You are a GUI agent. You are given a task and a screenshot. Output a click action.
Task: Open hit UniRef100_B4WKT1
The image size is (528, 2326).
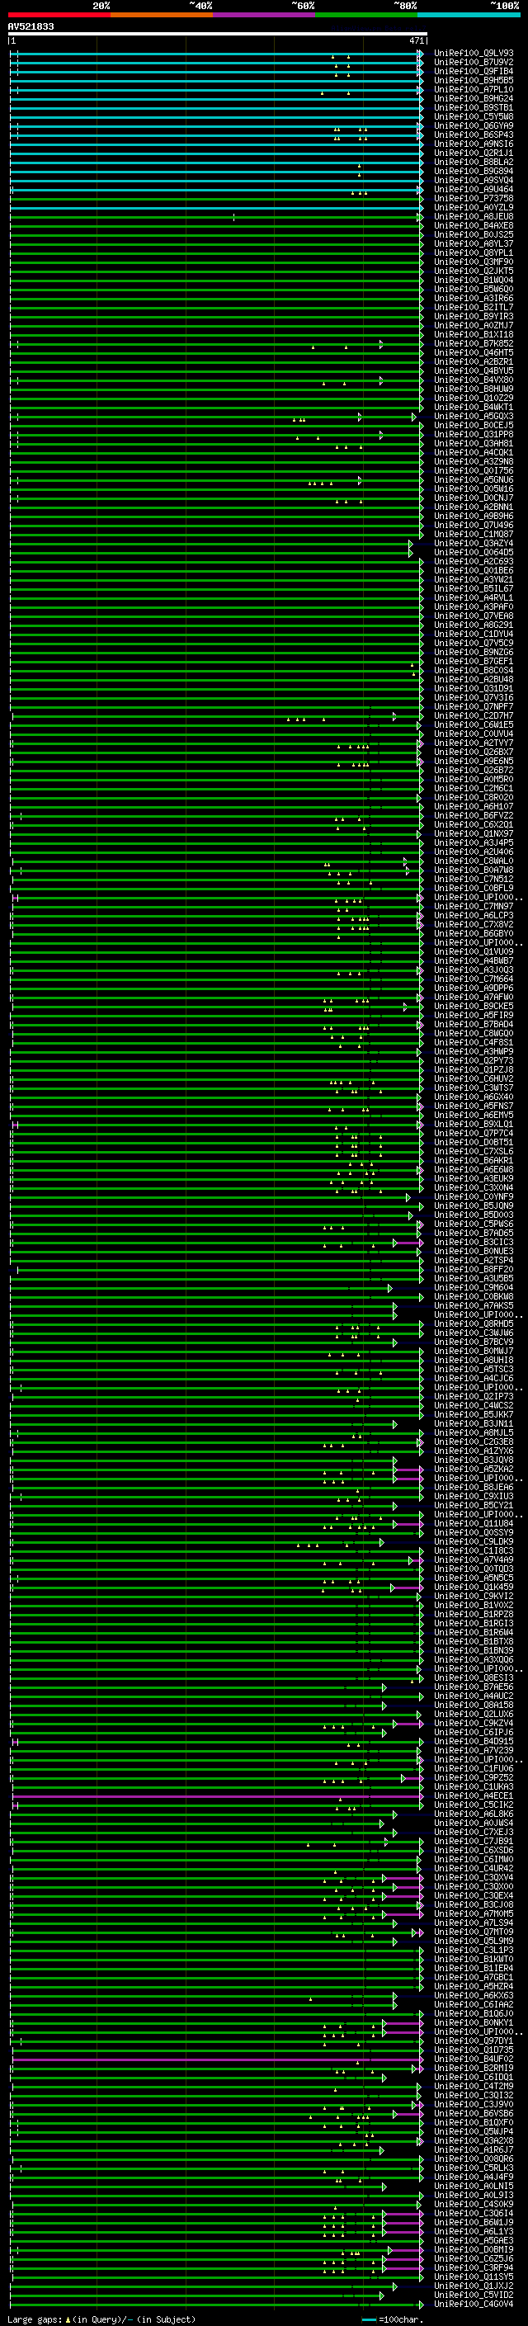point(474,406)
